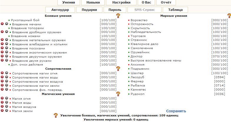The image size is (231, 122).
Task: Open the Таблица button
Action: click(175, 10)
